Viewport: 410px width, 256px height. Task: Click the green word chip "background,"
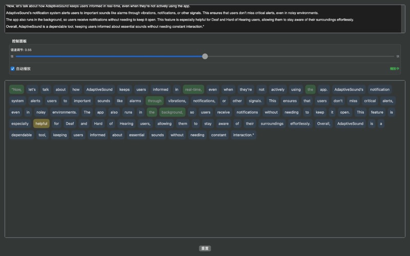click(172, 112)
